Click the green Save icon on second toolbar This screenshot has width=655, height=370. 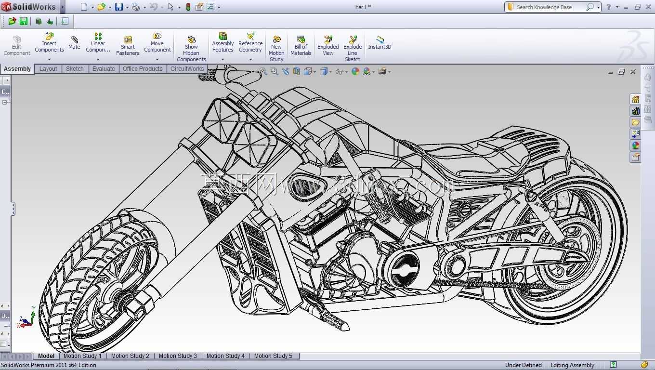[23, 21]
